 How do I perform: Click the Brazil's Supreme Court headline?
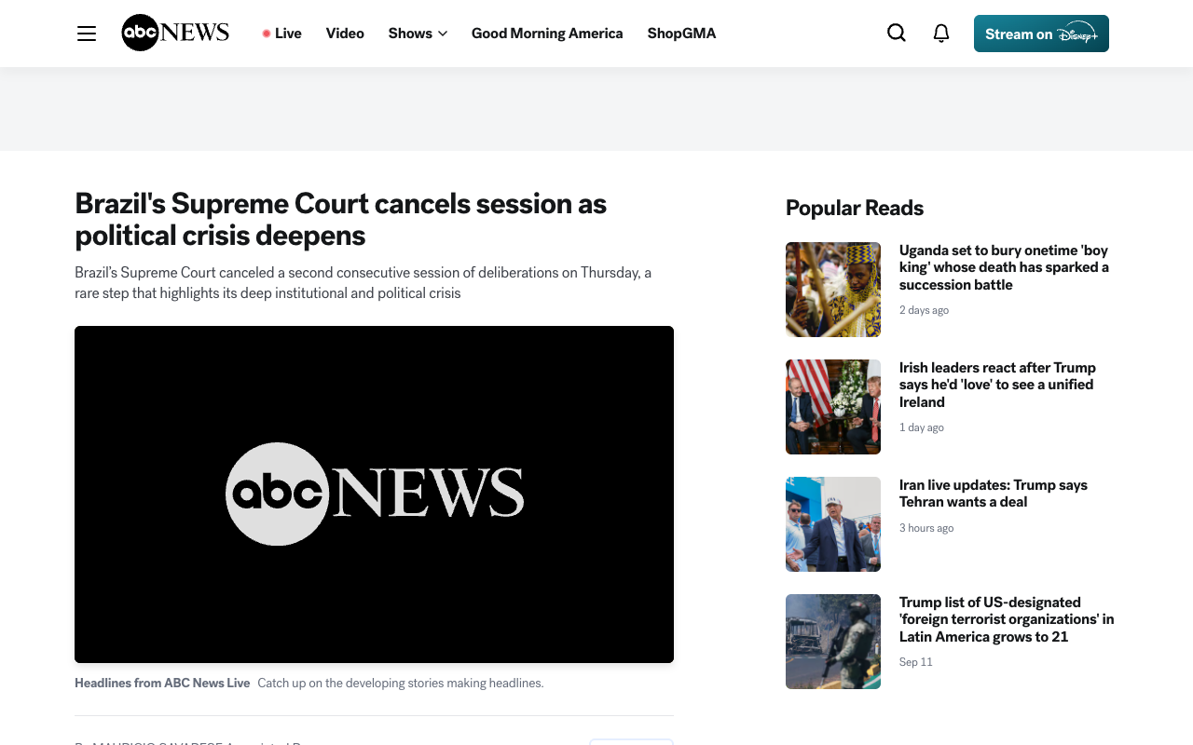(341, 219)
